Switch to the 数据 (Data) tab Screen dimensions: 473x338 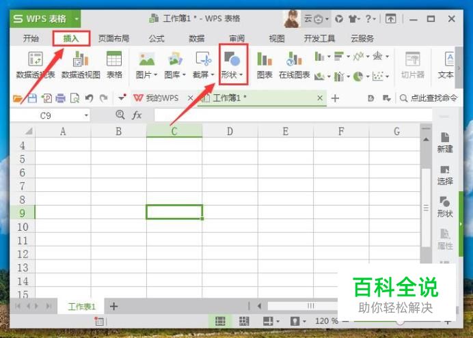click(196, 38)
